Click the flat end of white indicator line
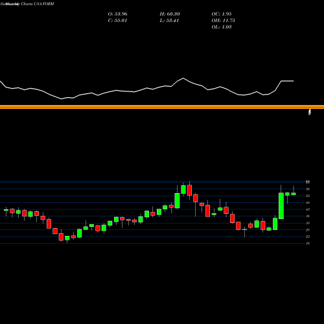This screenshot has height=324, width=324. [x=288, y=81]
